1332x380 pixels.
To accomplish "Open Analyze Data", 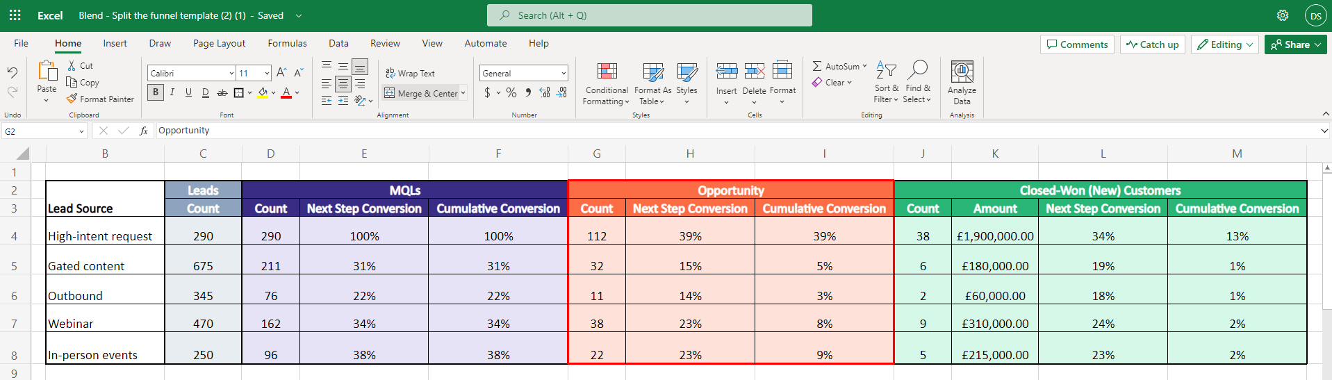I will click(x=962, y=83).
